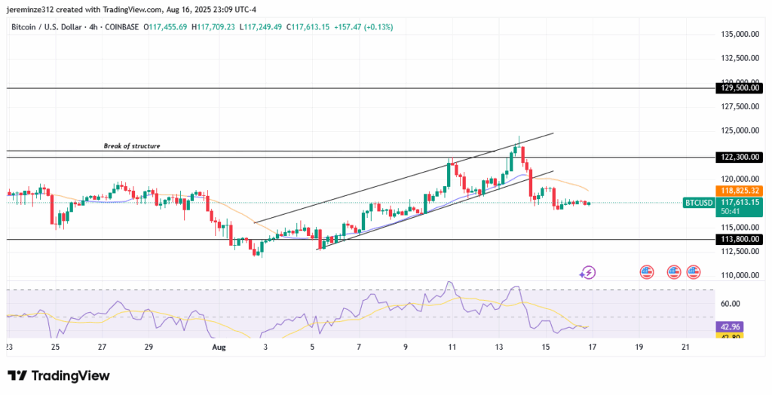
Task: Click the +157.47 (+0.13%) change value
Action: pyautogui.click(x=363, y=28)
